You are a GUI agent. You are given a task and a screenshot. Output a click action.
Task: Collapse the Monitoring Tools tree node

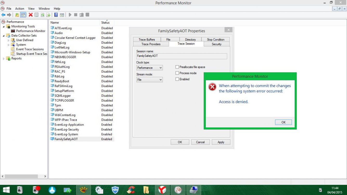pyautogui.click(x=4, y=27)
